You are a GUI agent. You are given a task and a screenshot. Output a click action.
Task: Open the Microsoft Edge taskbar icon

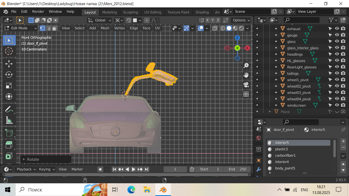pyautogui.click(x=131, y=190)
